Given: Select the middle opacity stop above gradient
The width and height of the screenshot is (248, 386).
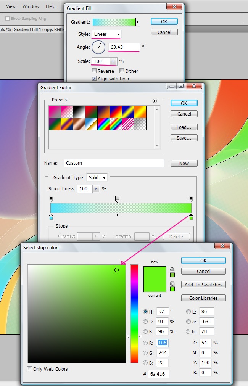Looking at the screenshot, I should (118, 199).
